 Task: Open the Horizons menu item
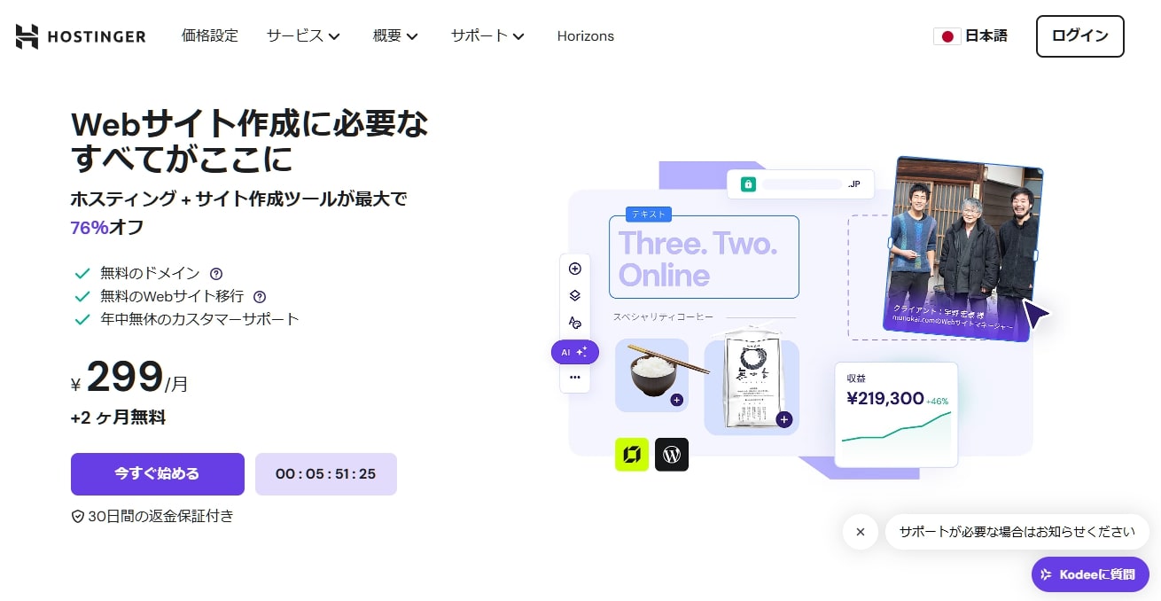(586, 36)
